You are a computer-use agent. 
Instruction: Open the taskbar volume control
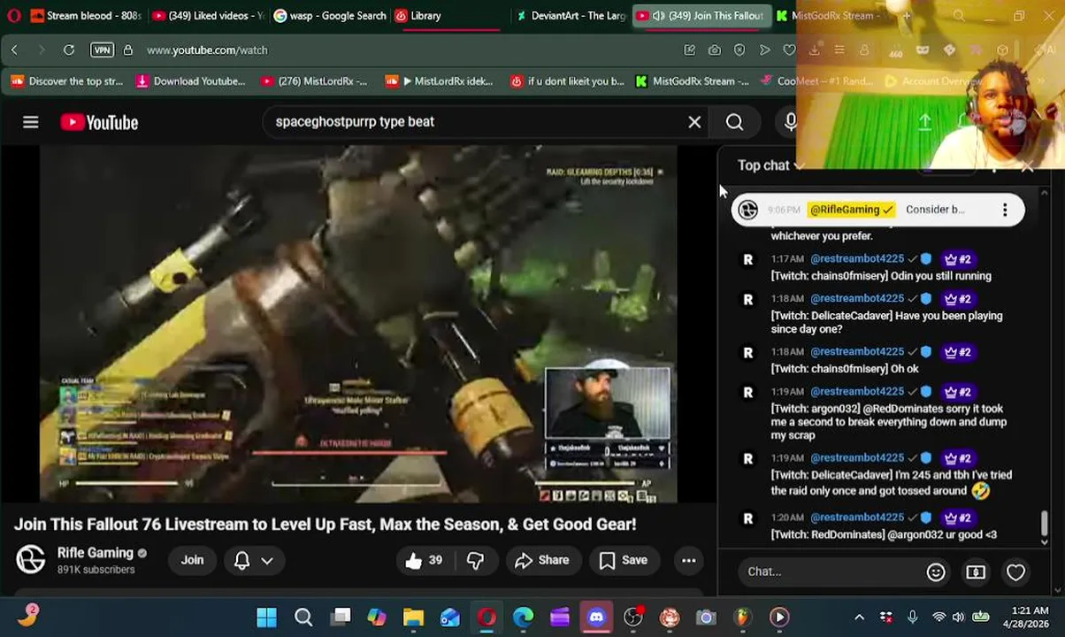(958, 618)
